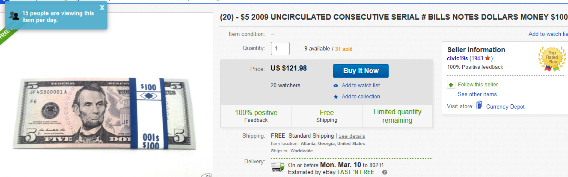Click the star icon beside Add to collection
Image resolution: width=568 pixels, height=177 pixels.
pos(336,97)
